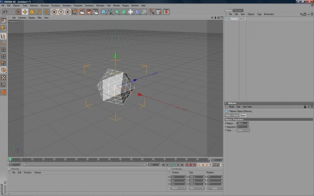Open the Plugins menu
The height and width of the screenshot is (196, 314).
click(126, 6)
